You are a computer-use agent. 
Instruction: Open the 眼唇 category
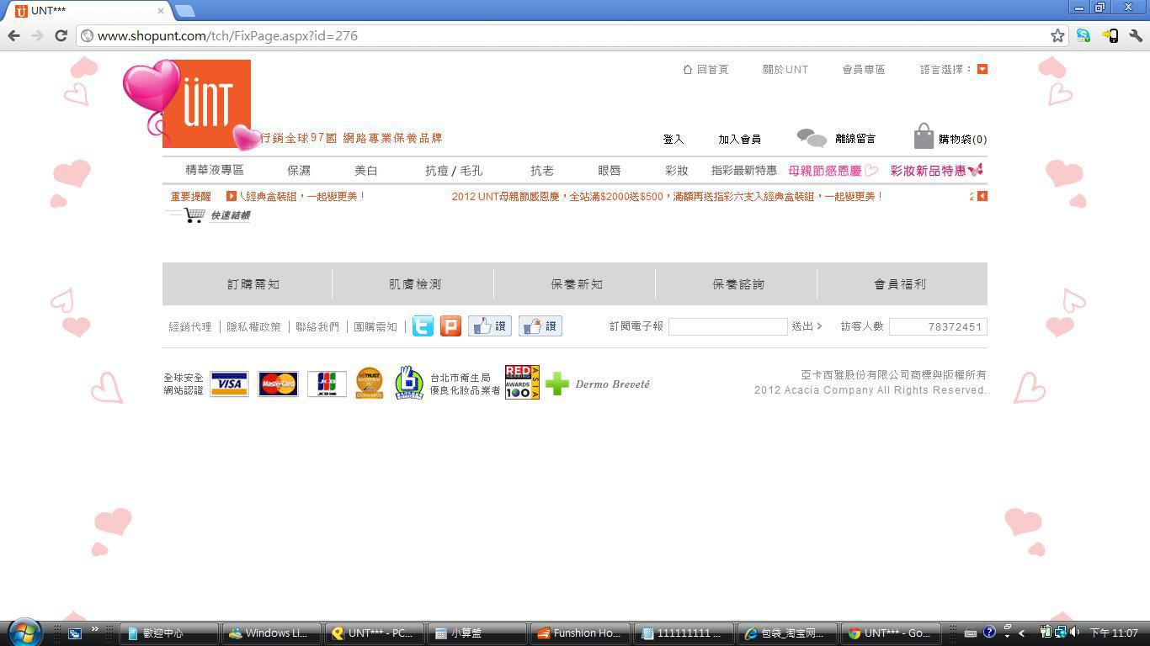[610, 170]
